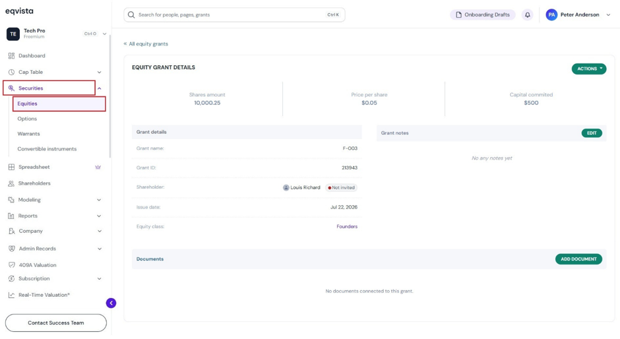
Task: Click the Company building icon
Action: point(11,231)
